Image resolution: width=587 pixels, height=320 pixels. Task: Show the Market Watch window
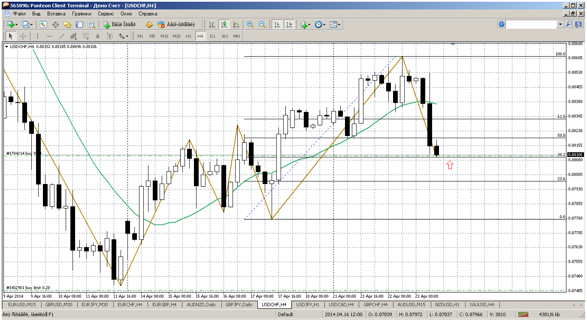[44, 24]
